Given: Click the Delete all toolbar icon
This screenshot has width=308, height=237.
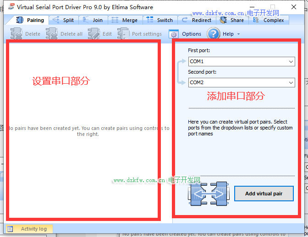Looking at the screenshot, I should tap(52, 34).
